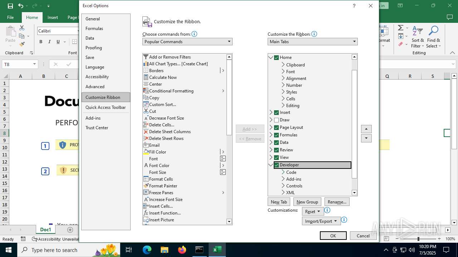Open the Windows Start menu
The image size is (458, 257).
pyautogui.click(x=8, y=250)
